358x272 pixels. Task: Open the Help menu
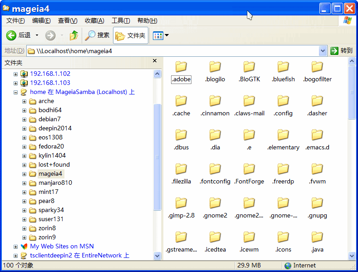pyautogui.click(x=147, y=20)
